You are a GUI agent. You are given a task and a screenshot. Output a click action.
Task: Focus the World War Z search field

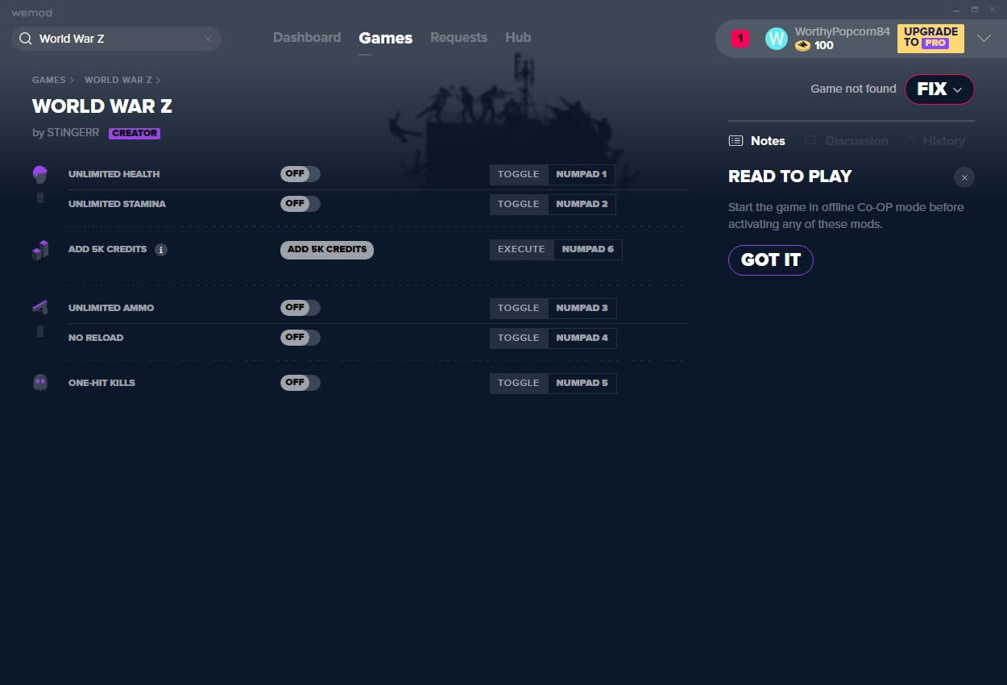[117, 39]
